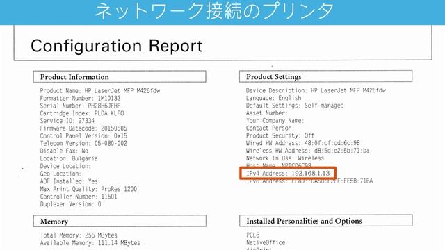Select Formatter Number: 1M10133 line
Screen dimensions: 445x250
[80, 99]
